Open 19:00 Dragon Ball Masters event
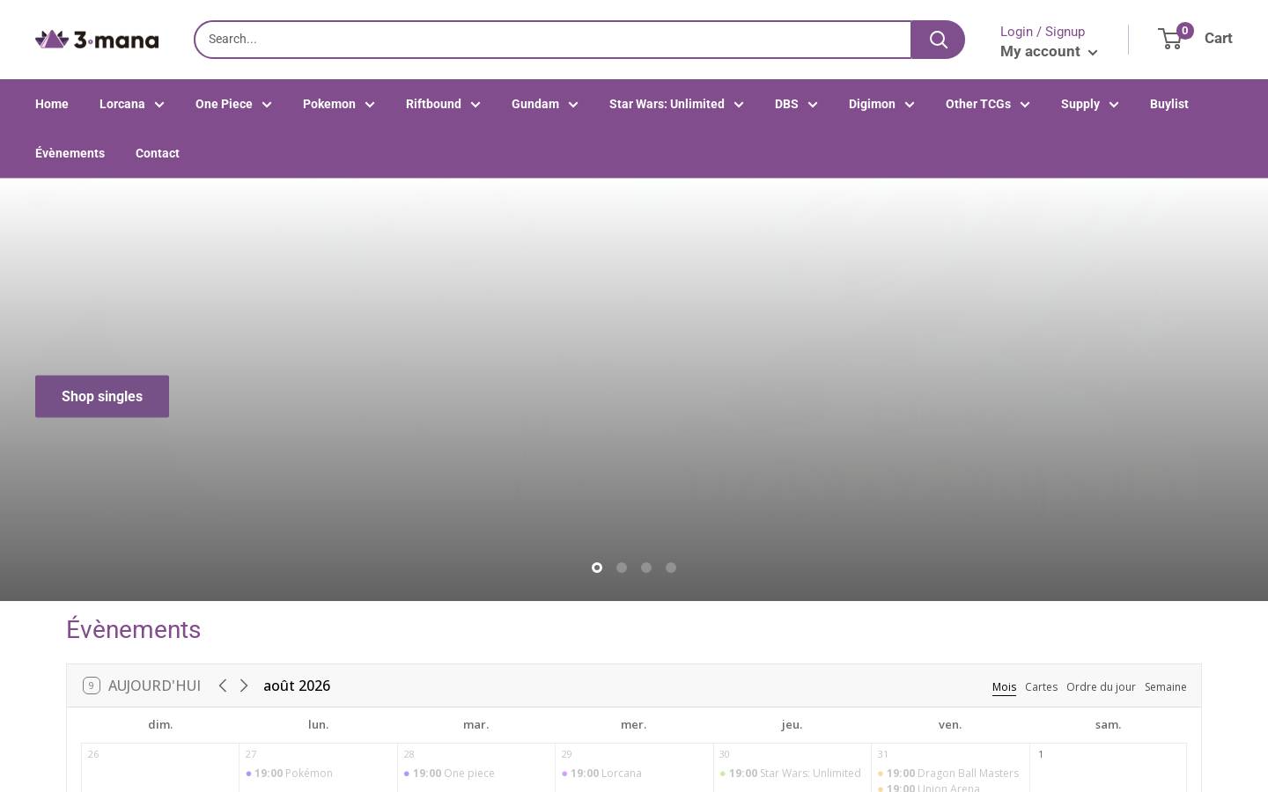Image resolution: width=1268 pixels, height=792 pixels. pyautogui.click(x=948, y=774)
